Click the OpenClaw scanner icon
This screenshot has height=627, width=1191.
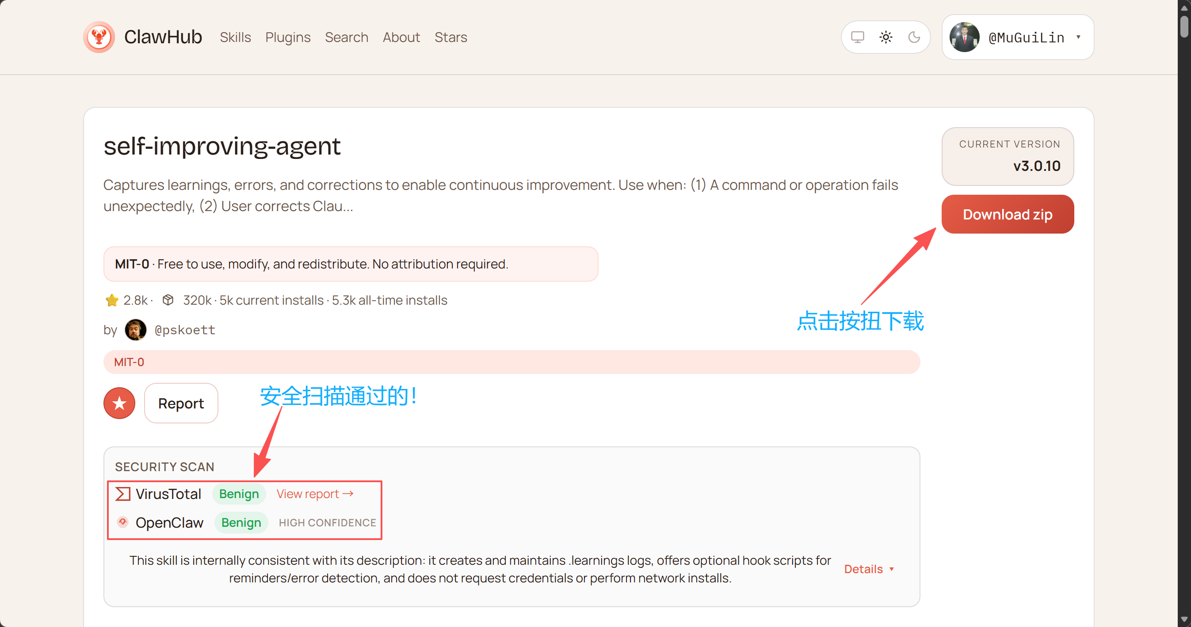click(x=122, y=522)
